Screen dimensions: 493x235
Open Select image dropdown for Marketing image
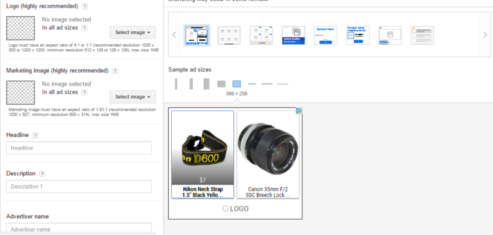click(x=132, y=97)
